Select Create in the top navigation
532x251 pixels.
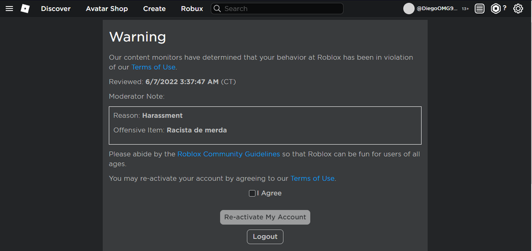click(154, 9)
